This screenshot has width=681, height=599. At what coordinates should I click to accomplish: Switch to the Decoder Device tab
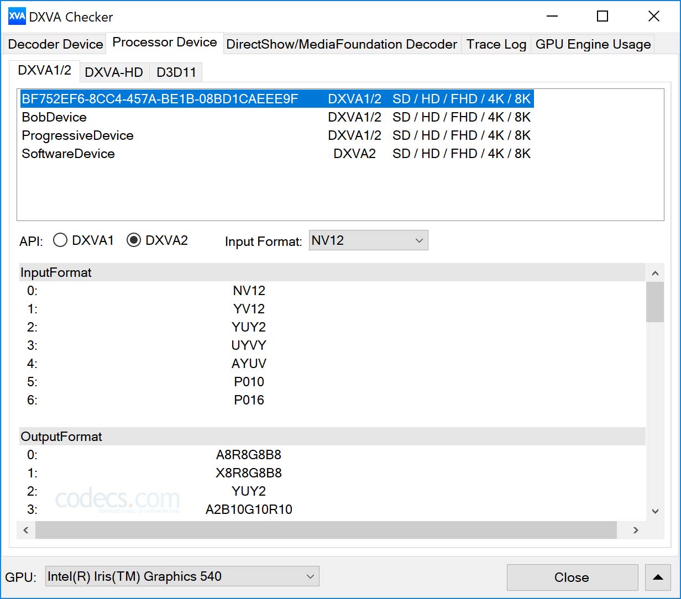coord(55,44)
